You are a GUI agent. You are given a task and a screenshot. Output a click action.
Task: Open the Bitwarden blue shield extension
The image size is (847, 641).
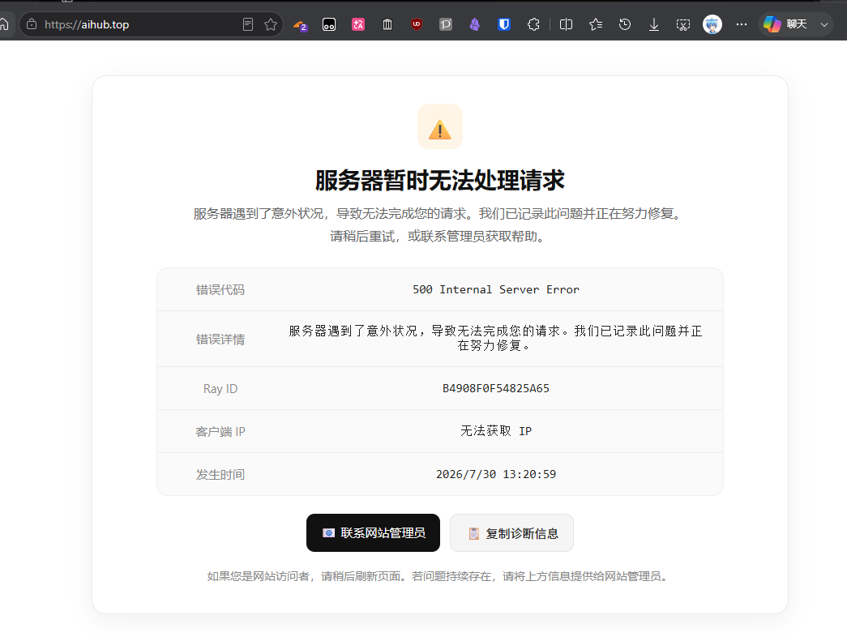pyautogui.click(x=504, y=24)
